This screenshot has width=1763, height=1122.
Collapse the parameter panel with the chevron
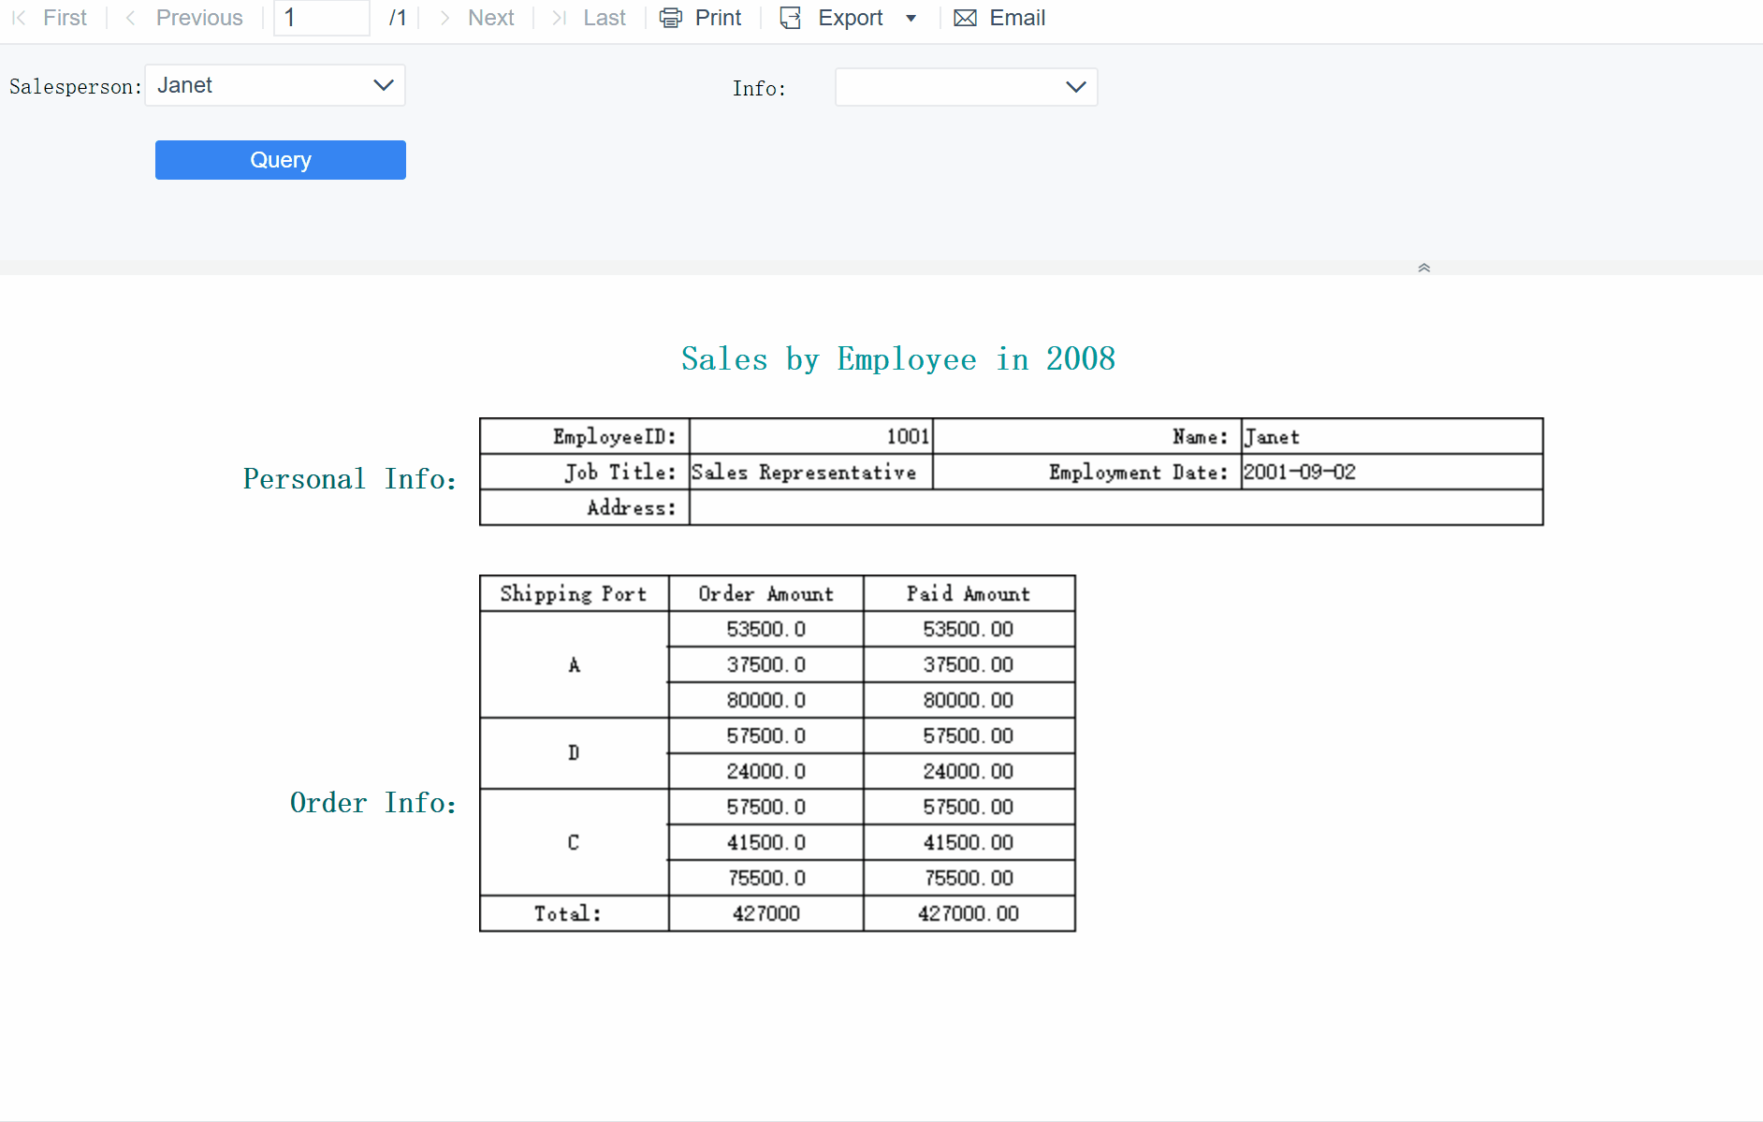click(1423, 267)
